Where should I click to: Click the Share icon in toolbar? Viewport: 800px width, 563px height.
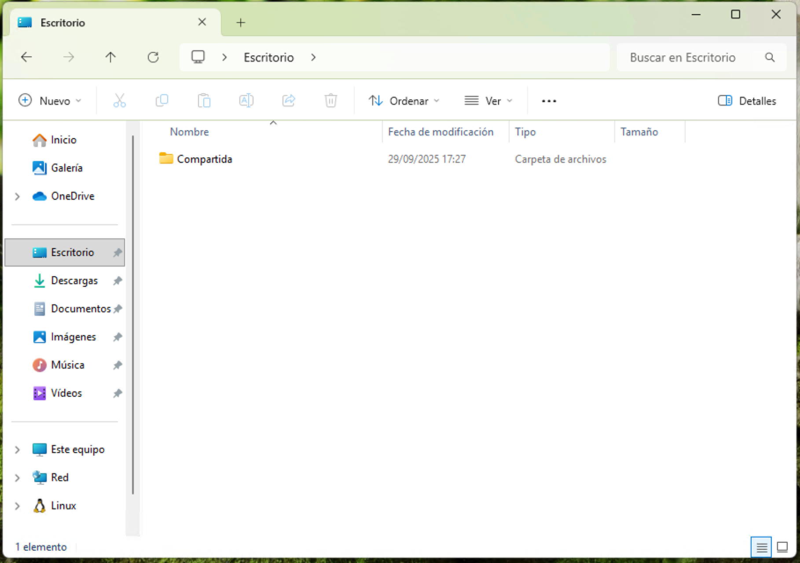click(288, 101)
